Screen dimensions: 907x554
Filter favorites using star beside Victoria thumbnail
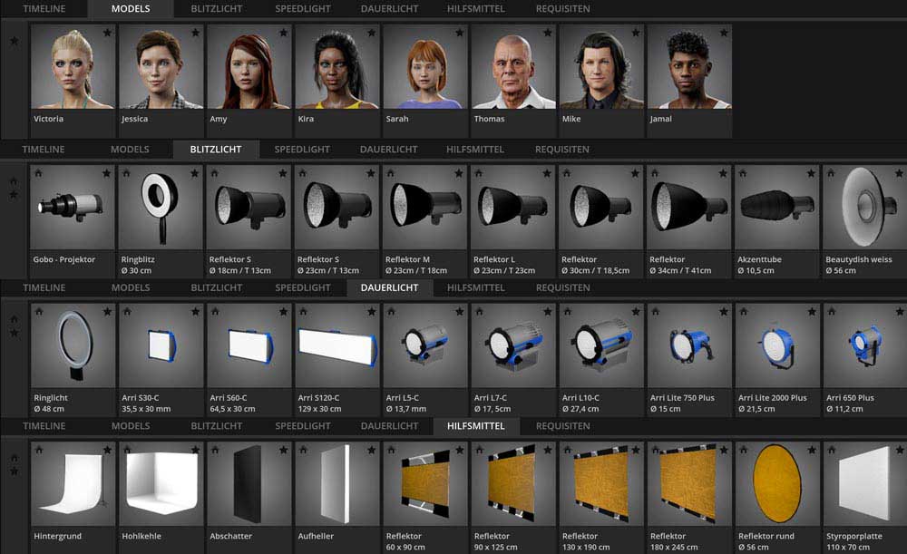tap(15, 41)
